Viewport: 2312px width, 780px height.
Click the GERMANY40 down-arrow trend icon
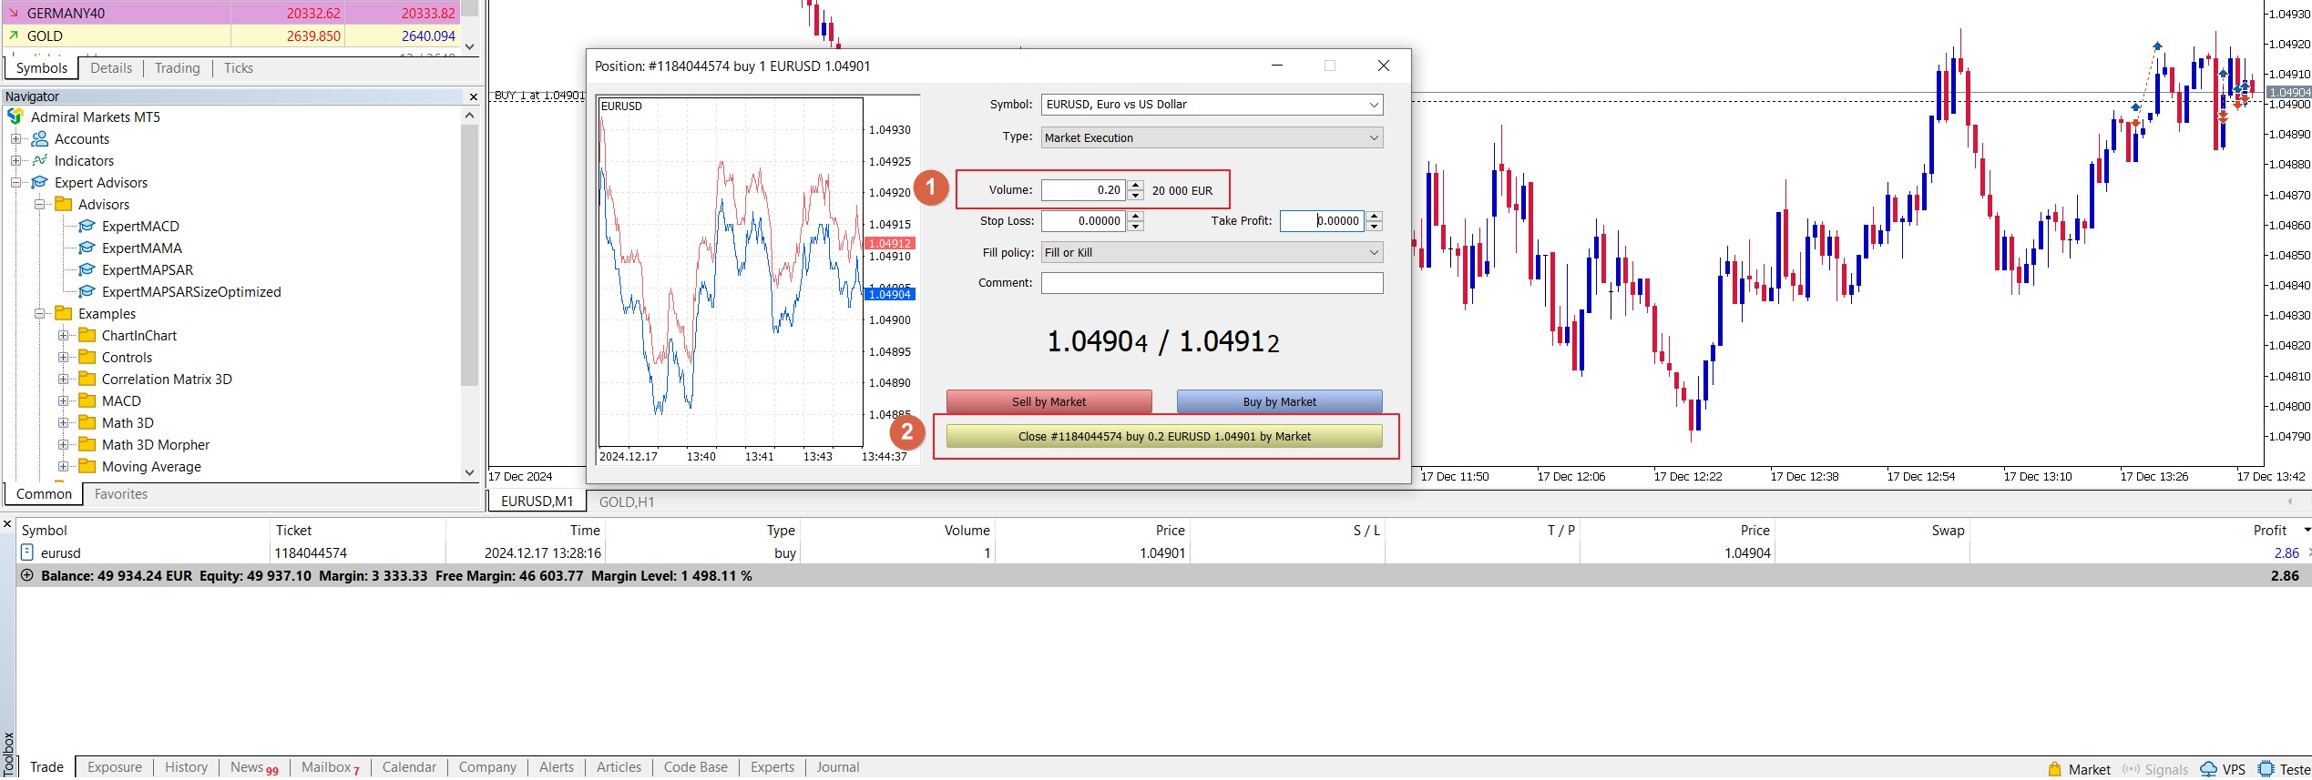point(14,13)
